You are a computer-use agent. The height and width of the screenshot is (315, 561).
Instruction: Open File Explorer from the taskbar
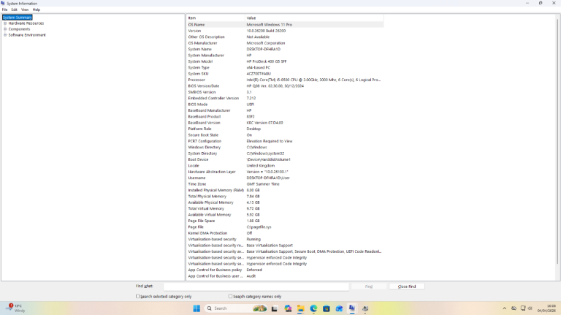click(301, 308)
